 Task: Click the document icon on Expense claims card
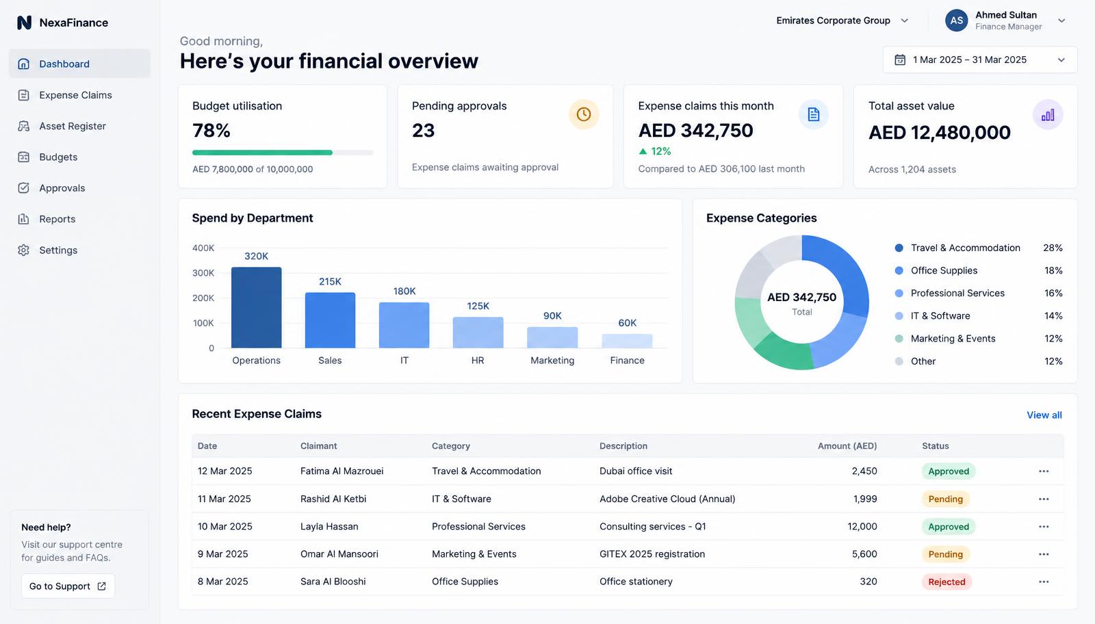814,114
